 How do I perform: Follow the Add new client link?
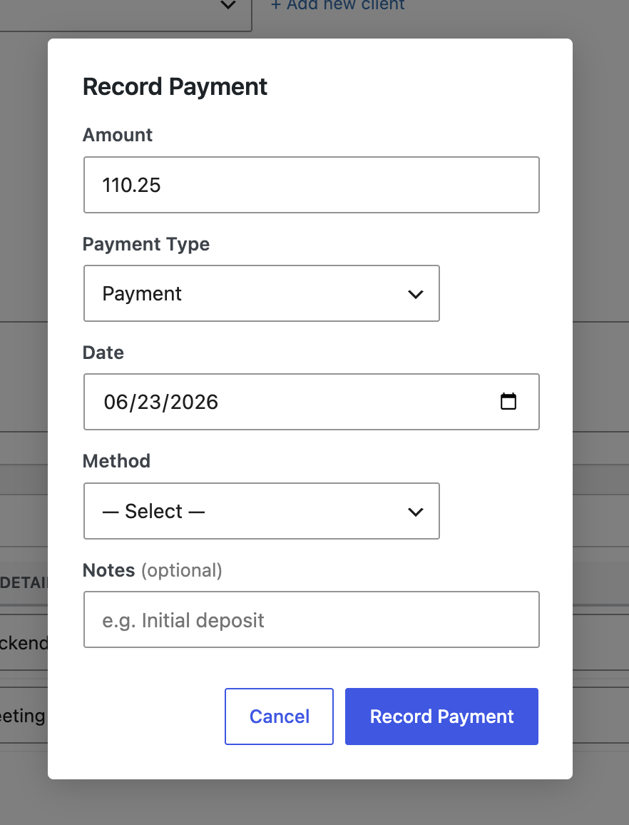pyautogui.click(x=337, y=5)
